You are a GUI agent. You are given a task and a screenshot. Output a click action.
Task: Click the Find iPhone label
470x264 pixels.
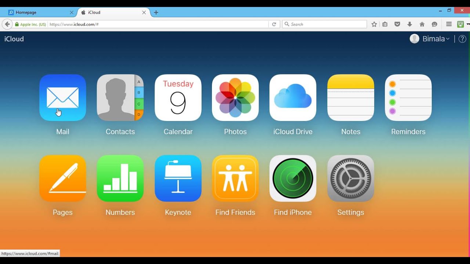293,212
